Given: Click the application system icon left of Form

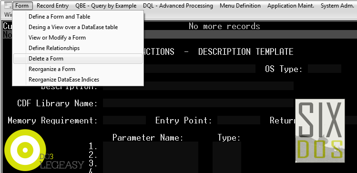Looking at the screenshot, I should (x=8, y=6).
